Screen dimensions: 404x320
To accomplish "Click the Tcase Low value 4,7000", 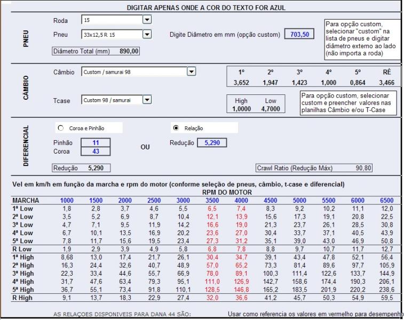I will [x=271, y=109].
